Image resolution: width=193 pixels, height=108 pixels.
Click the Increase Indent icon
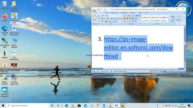[x=139, y=16]
